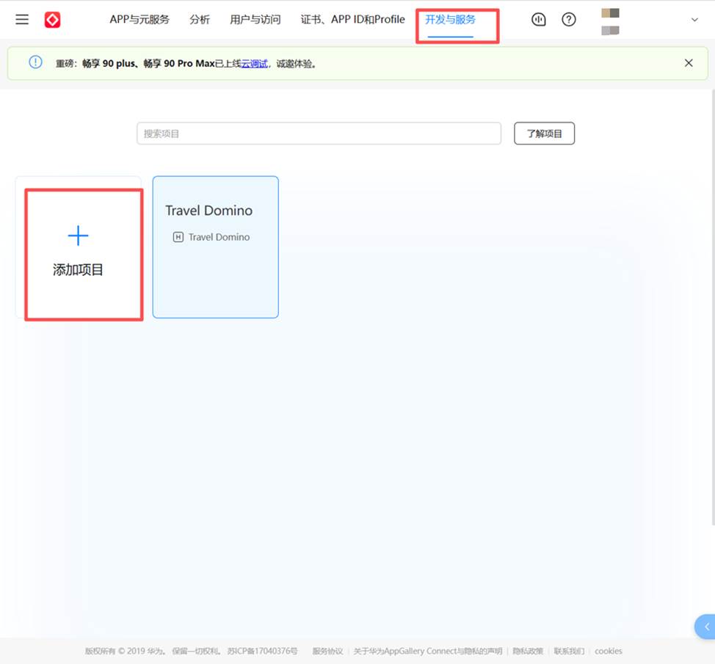
Task: Expand the blue side panel arrow
Action: click(x=706, y=627)
